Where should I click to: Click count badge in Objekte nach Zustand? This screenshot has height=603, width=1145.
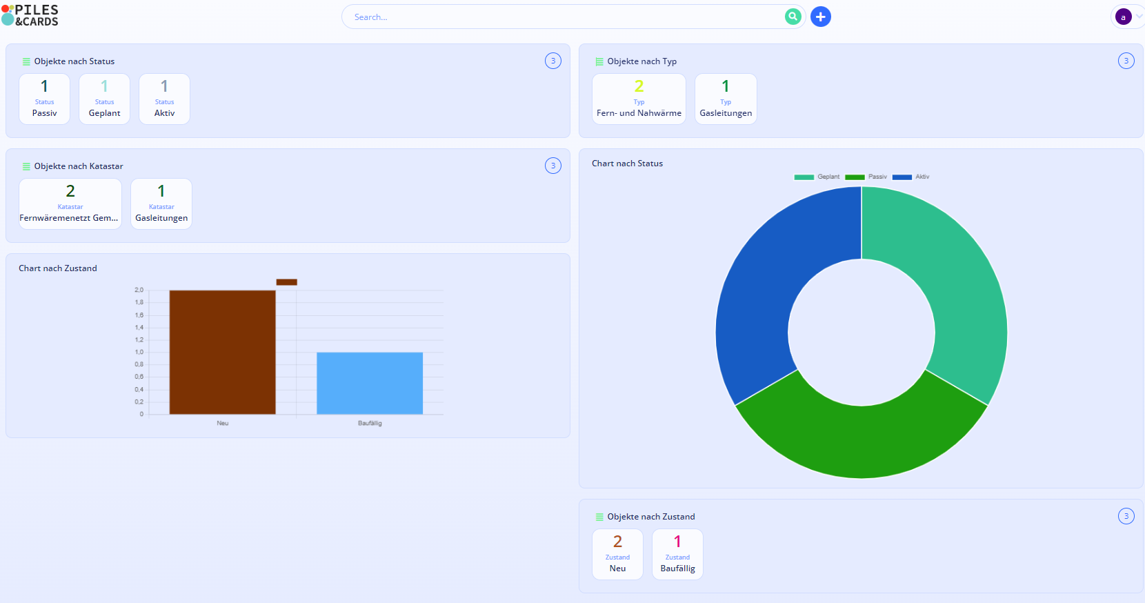(1126, 516)
